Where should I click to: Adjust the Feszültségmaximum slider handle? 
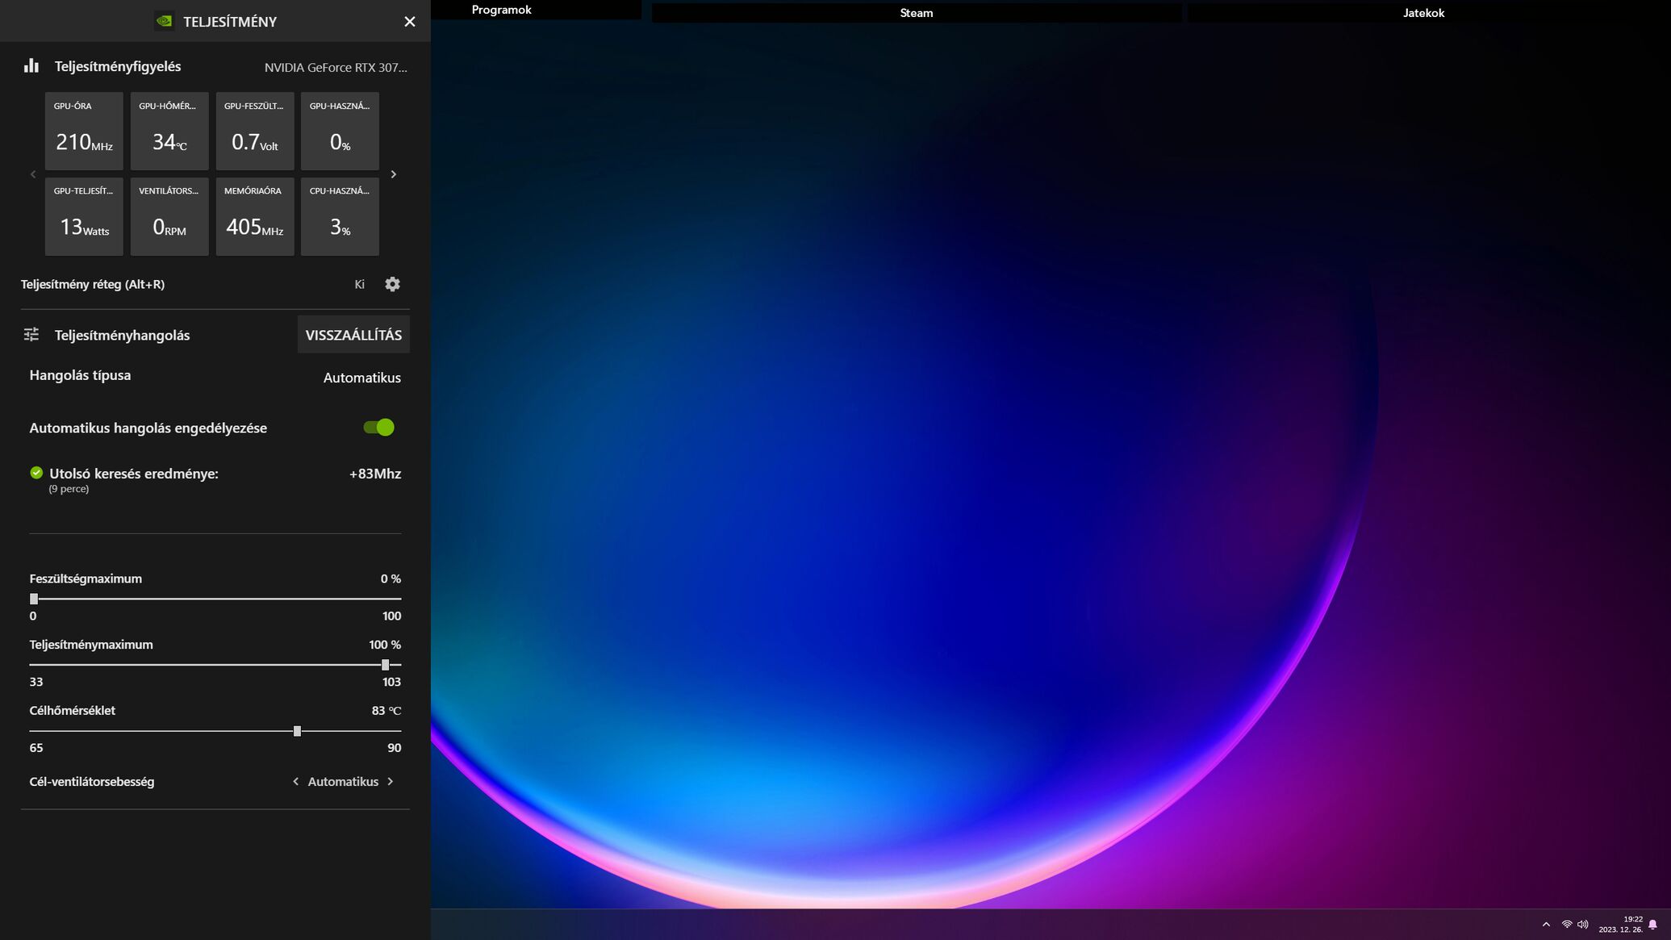(34, 599)
